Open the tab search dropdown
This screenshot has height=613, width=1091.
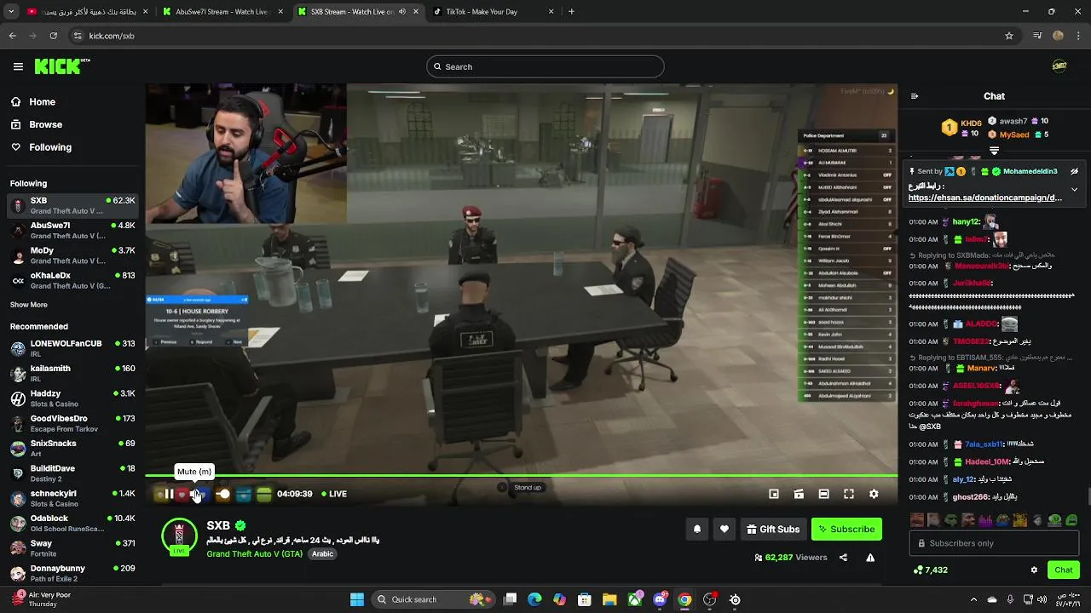tap(11, 12)
